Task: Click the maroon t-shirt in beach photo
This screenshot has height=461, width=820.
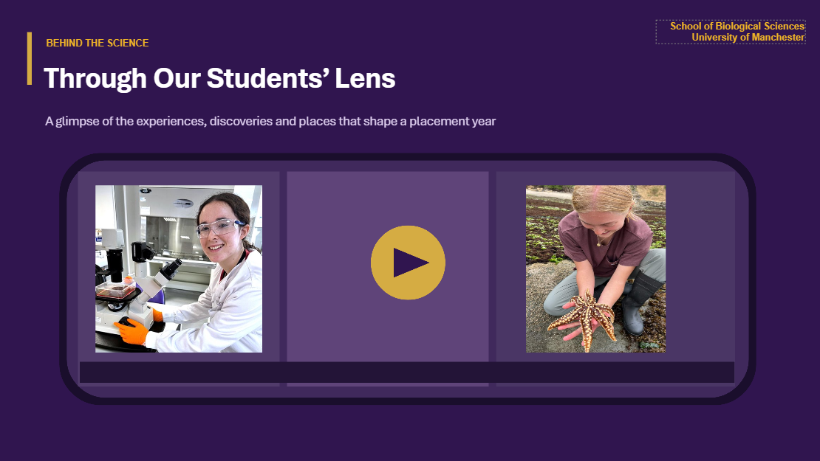Action: [x=607, y=243]
